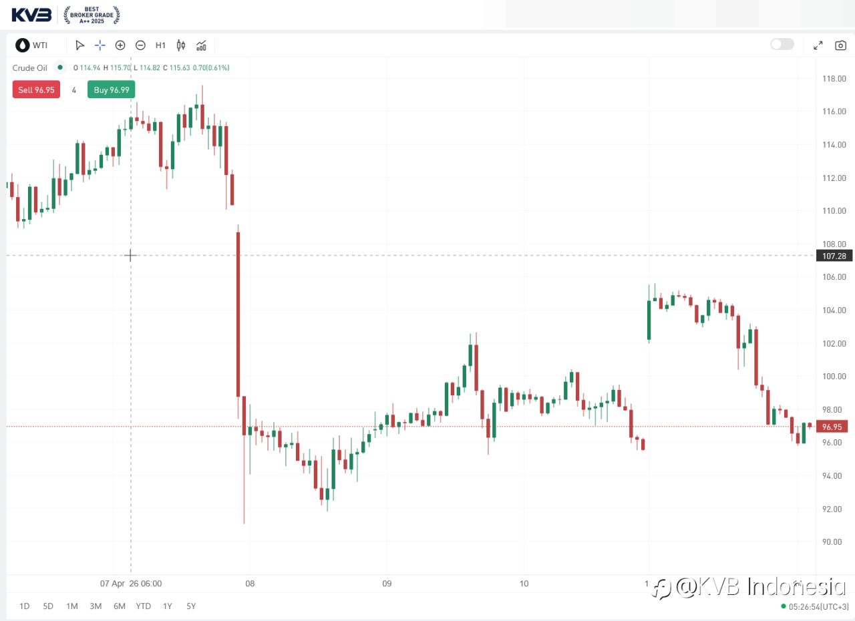Open the WTI symbol selector
The image size is (855, 621).
click(x=32, y=45)
